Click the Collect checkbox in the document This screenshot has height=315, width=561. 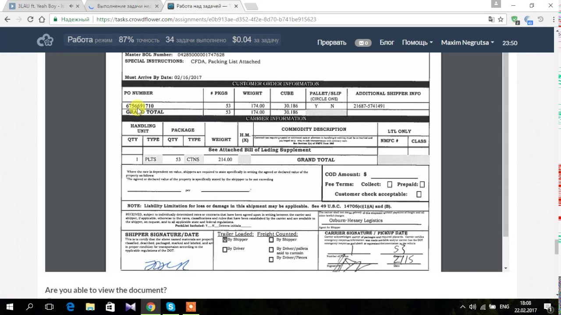tap(390, 185)
